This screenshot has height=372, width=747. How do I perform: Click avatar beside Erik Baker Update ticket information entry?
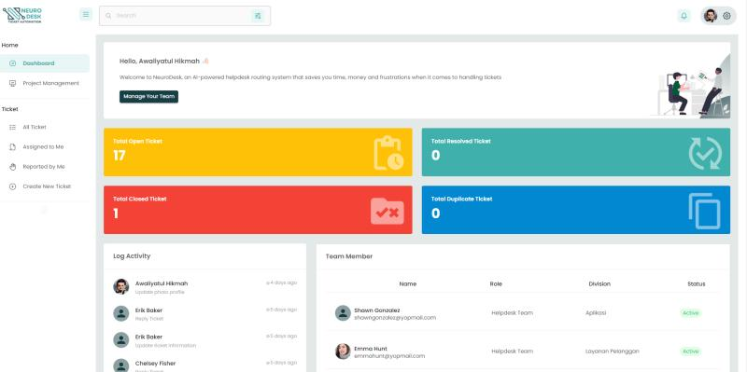[121, 340]
